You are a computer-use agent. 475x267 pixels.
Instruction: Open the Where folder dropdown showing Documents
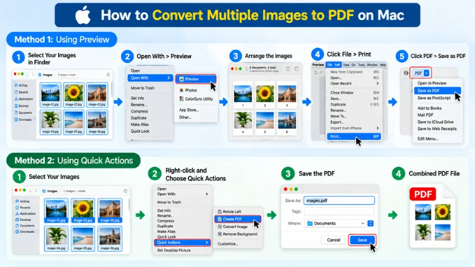click(x=336, y=224)
